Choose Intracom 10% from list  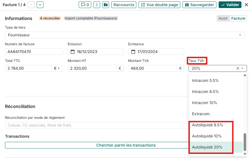tap(204, 103)
